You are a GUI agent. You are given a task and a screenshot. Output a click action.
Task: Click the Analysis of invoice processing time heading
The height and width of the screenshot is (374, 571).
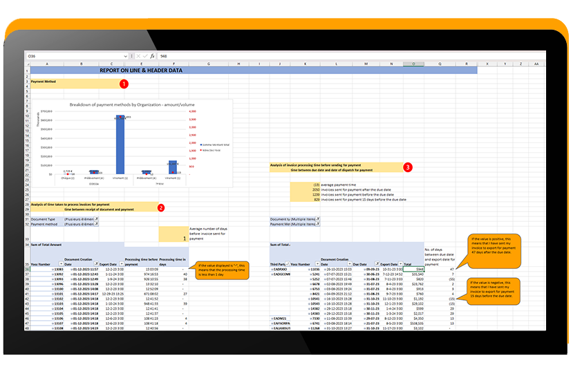(315, 165)
